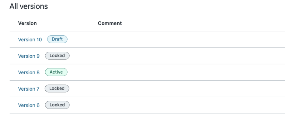
Task: Open the Version 10 link
Action: tap(30, 40)
